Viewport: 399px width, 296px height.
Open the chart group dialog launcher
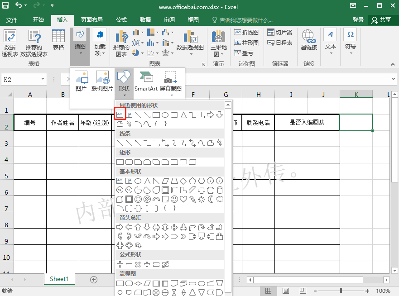(203, 64)
